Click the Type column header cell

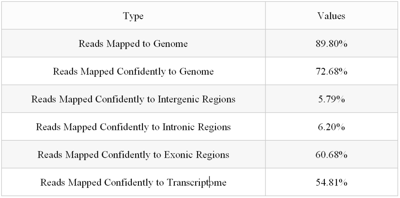click(x=133, y=16)
